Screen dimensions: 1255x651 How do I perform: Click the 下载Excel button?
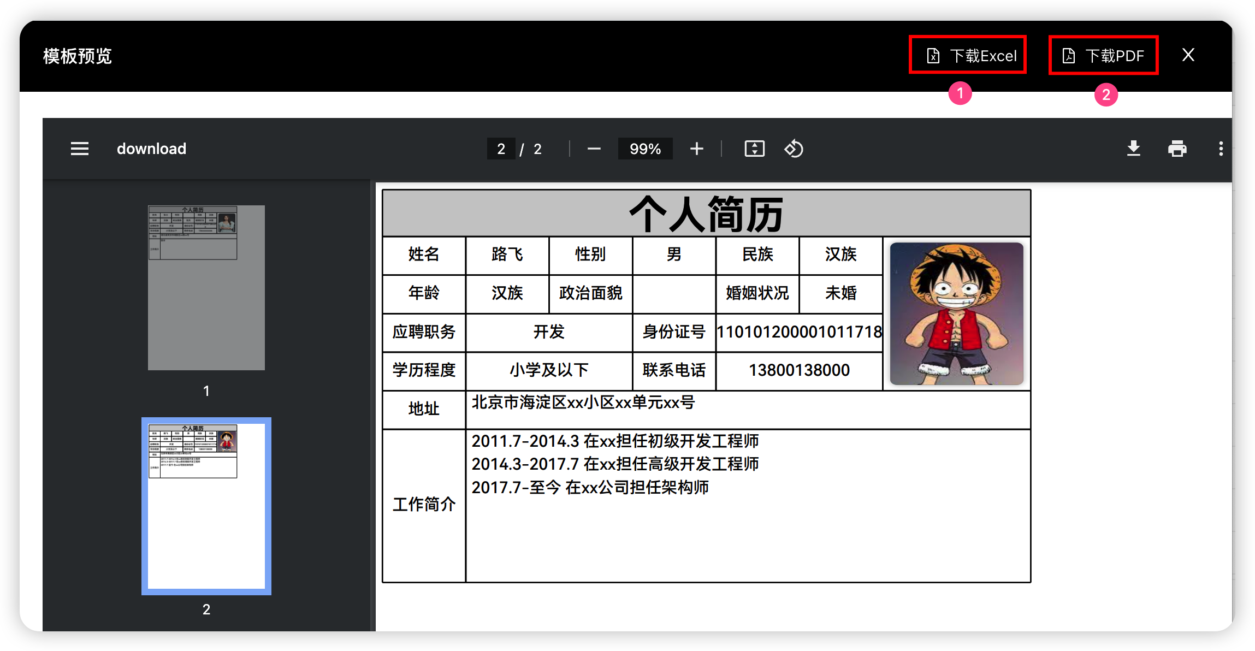968,55
